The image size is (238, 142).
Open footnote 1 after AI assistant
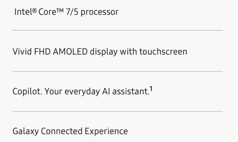click(x=151, y=89)
